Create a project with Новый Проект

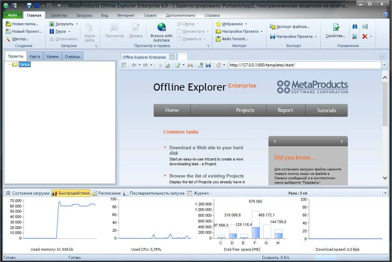pos(24,31)
